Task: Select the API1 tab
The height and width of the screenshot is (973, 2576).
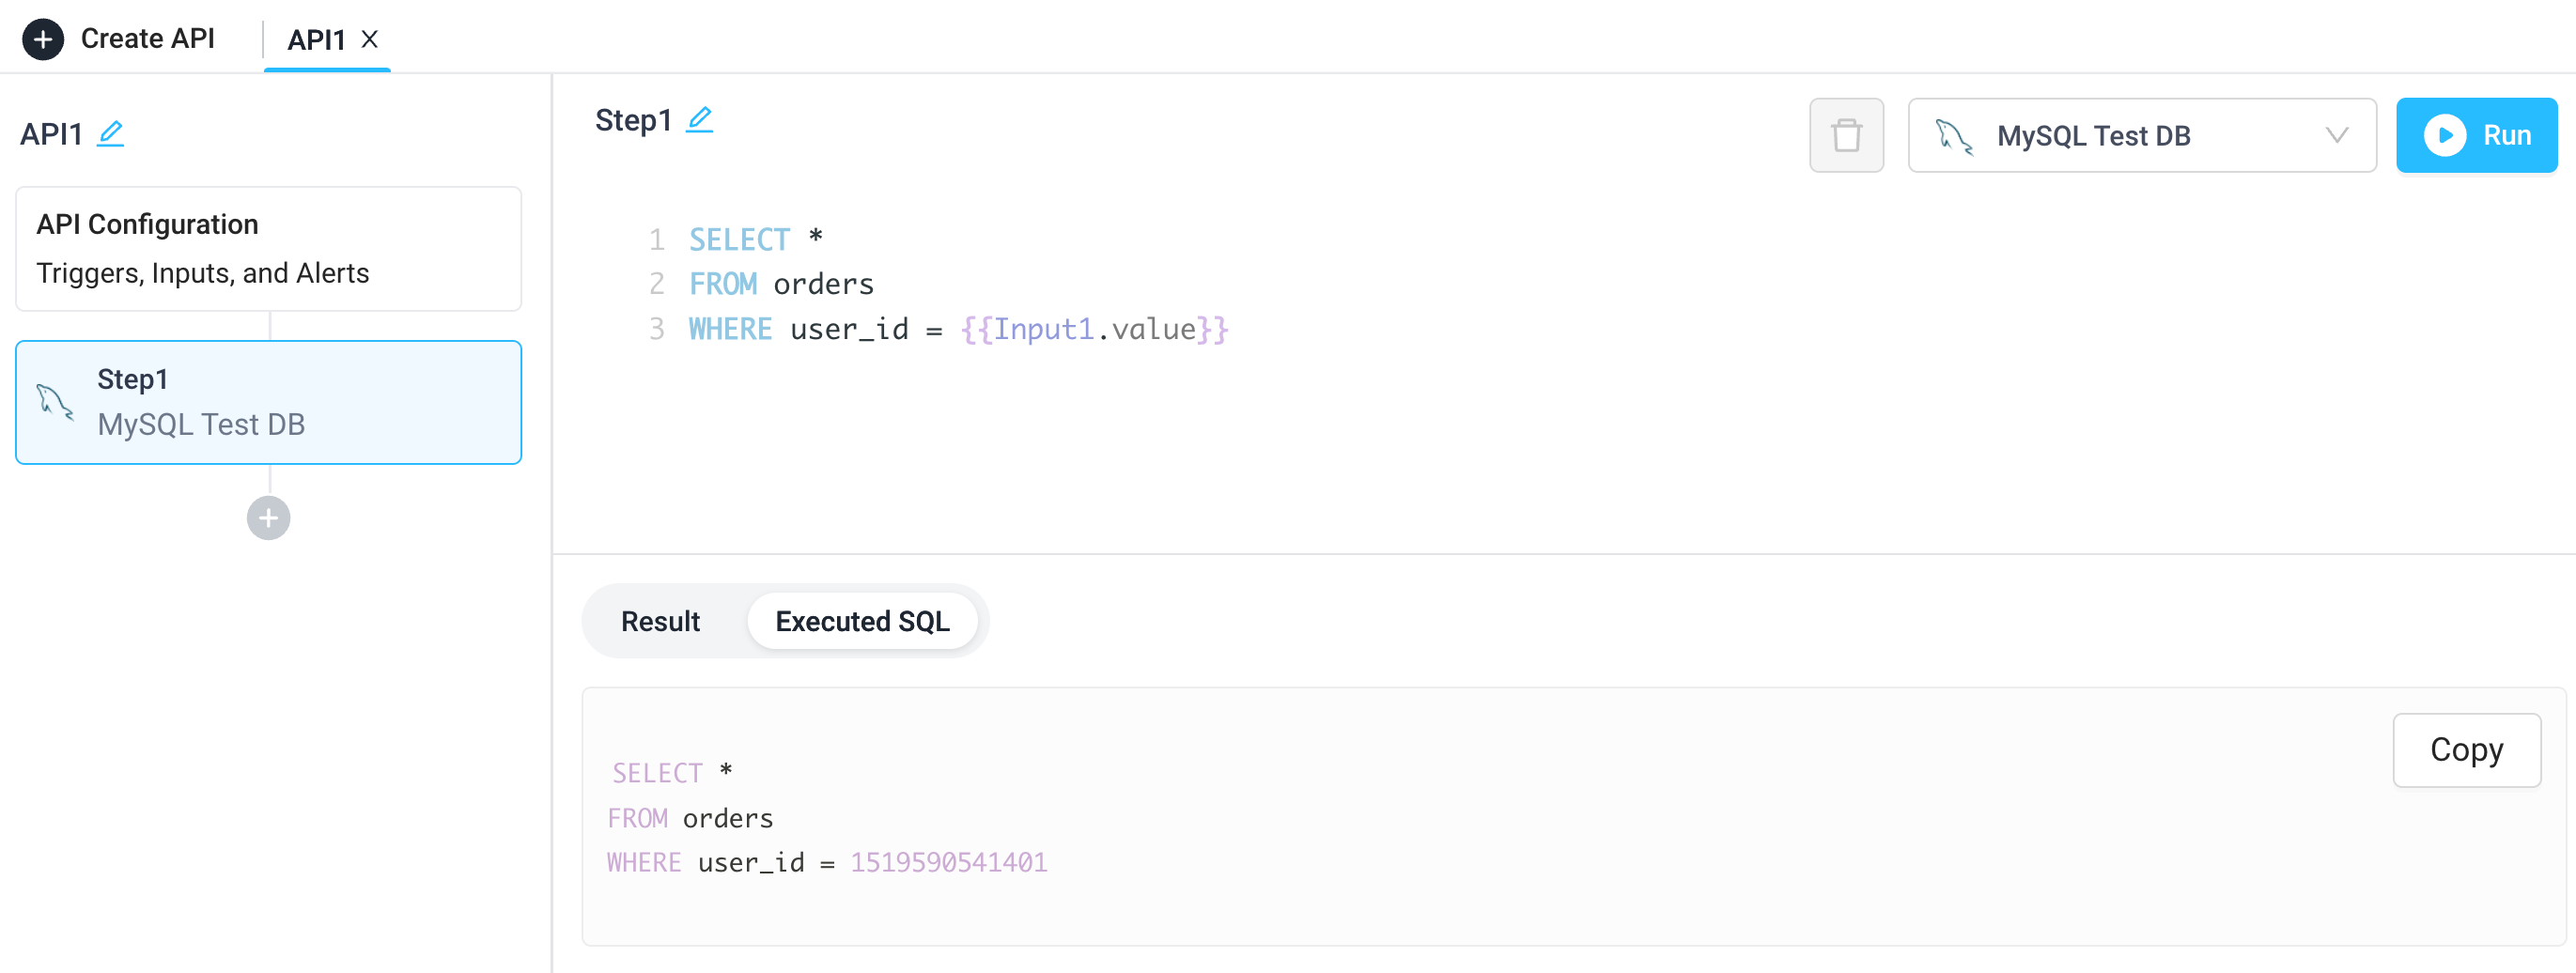Action: pos(317,40)
